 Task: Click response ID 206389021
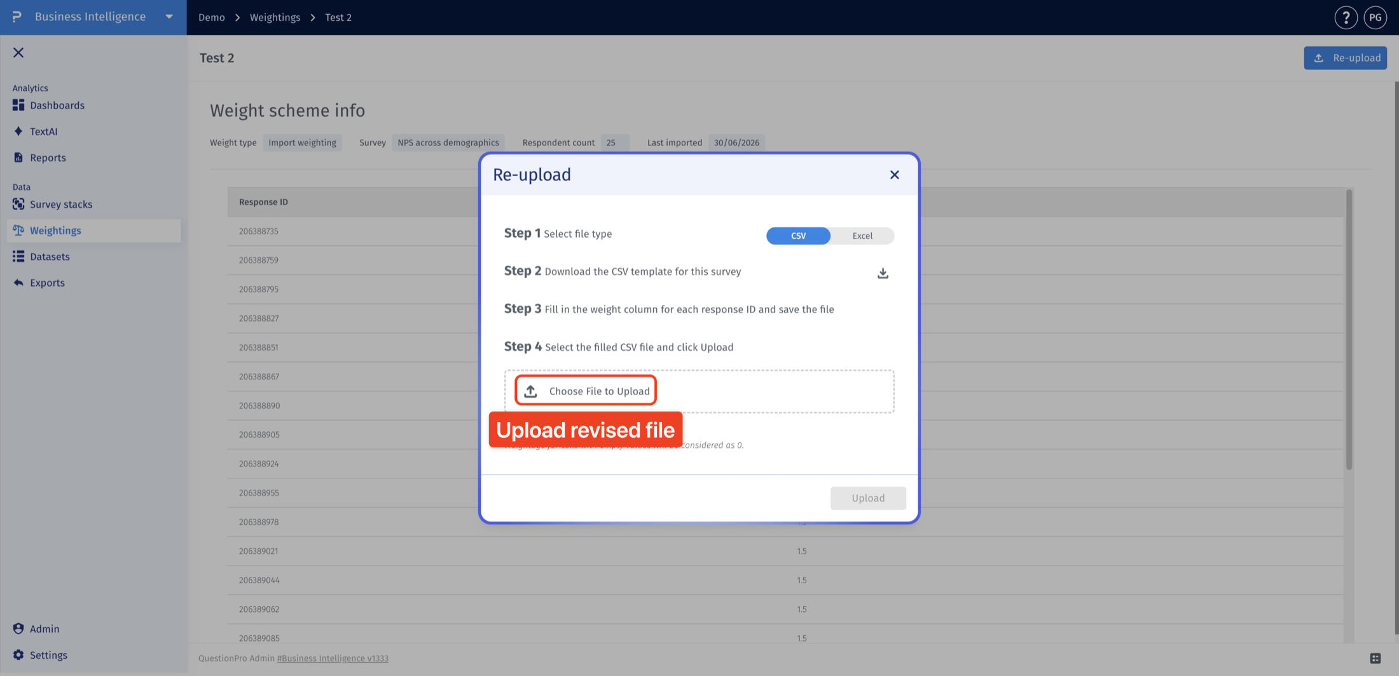258,551
